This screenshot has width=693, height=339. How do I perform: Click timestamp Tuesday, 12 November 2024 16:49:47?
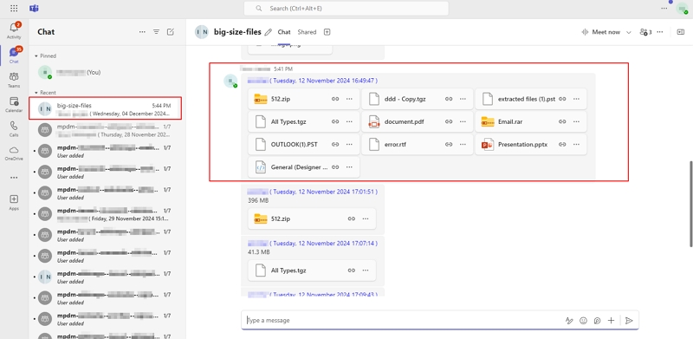coord(323,81)
